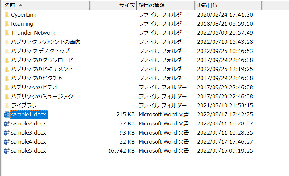Click the sample1.docx Word document icon
Screen dimensions: 289x176
click(7, 115)
